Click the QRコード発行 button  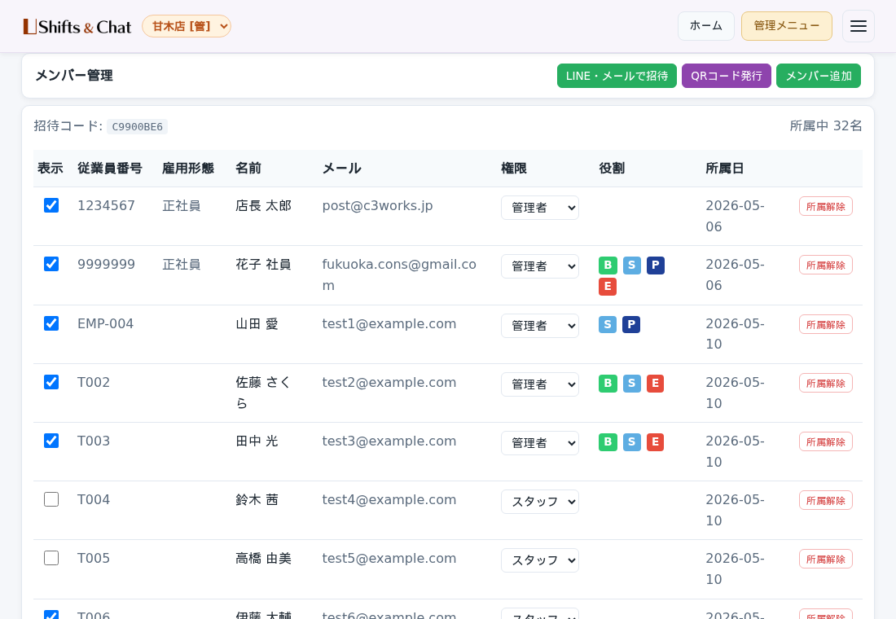pyautogui.click(x=727, y=76)
